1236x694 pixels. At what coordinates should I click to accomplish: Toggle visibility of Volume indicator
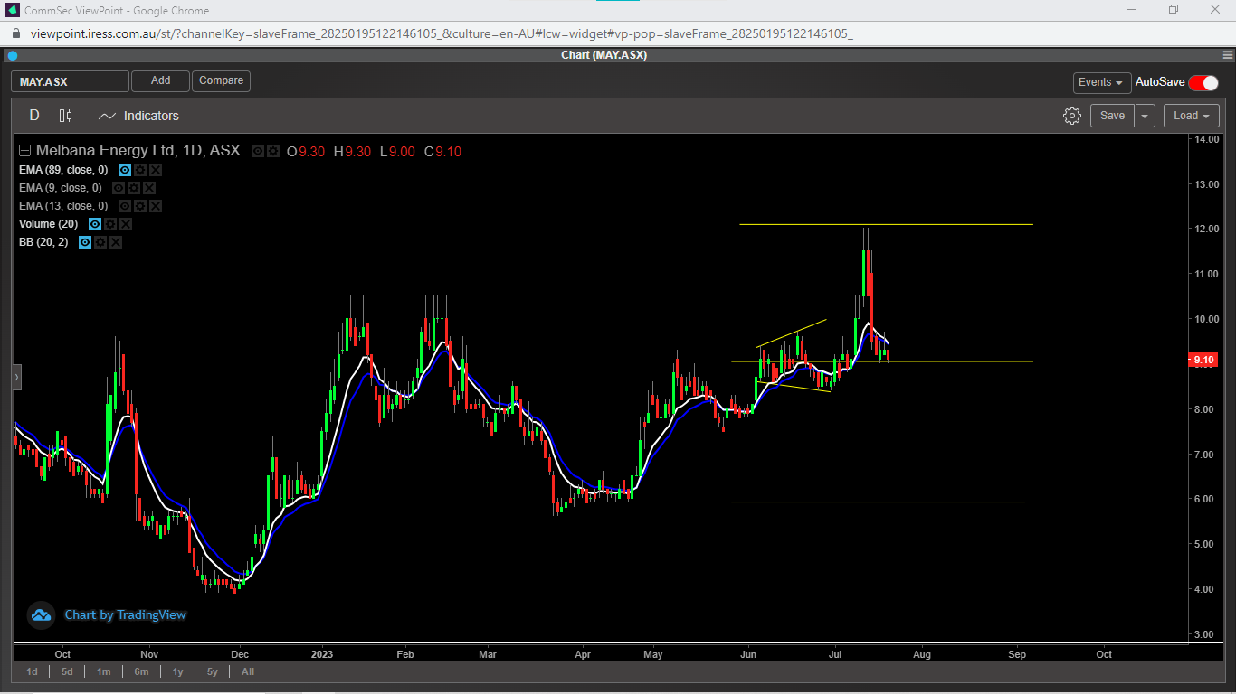[95, 224]
